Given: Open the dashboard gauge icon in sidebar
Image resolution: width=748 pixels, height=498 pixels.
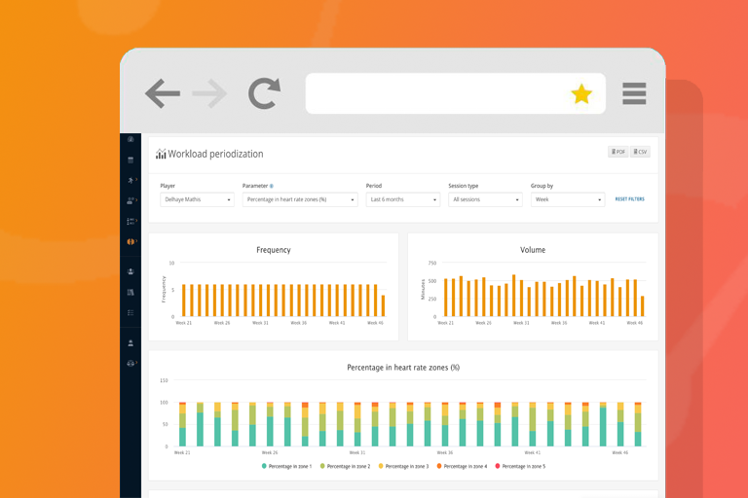Looking at the screenshot, I should tap(131, 139).
